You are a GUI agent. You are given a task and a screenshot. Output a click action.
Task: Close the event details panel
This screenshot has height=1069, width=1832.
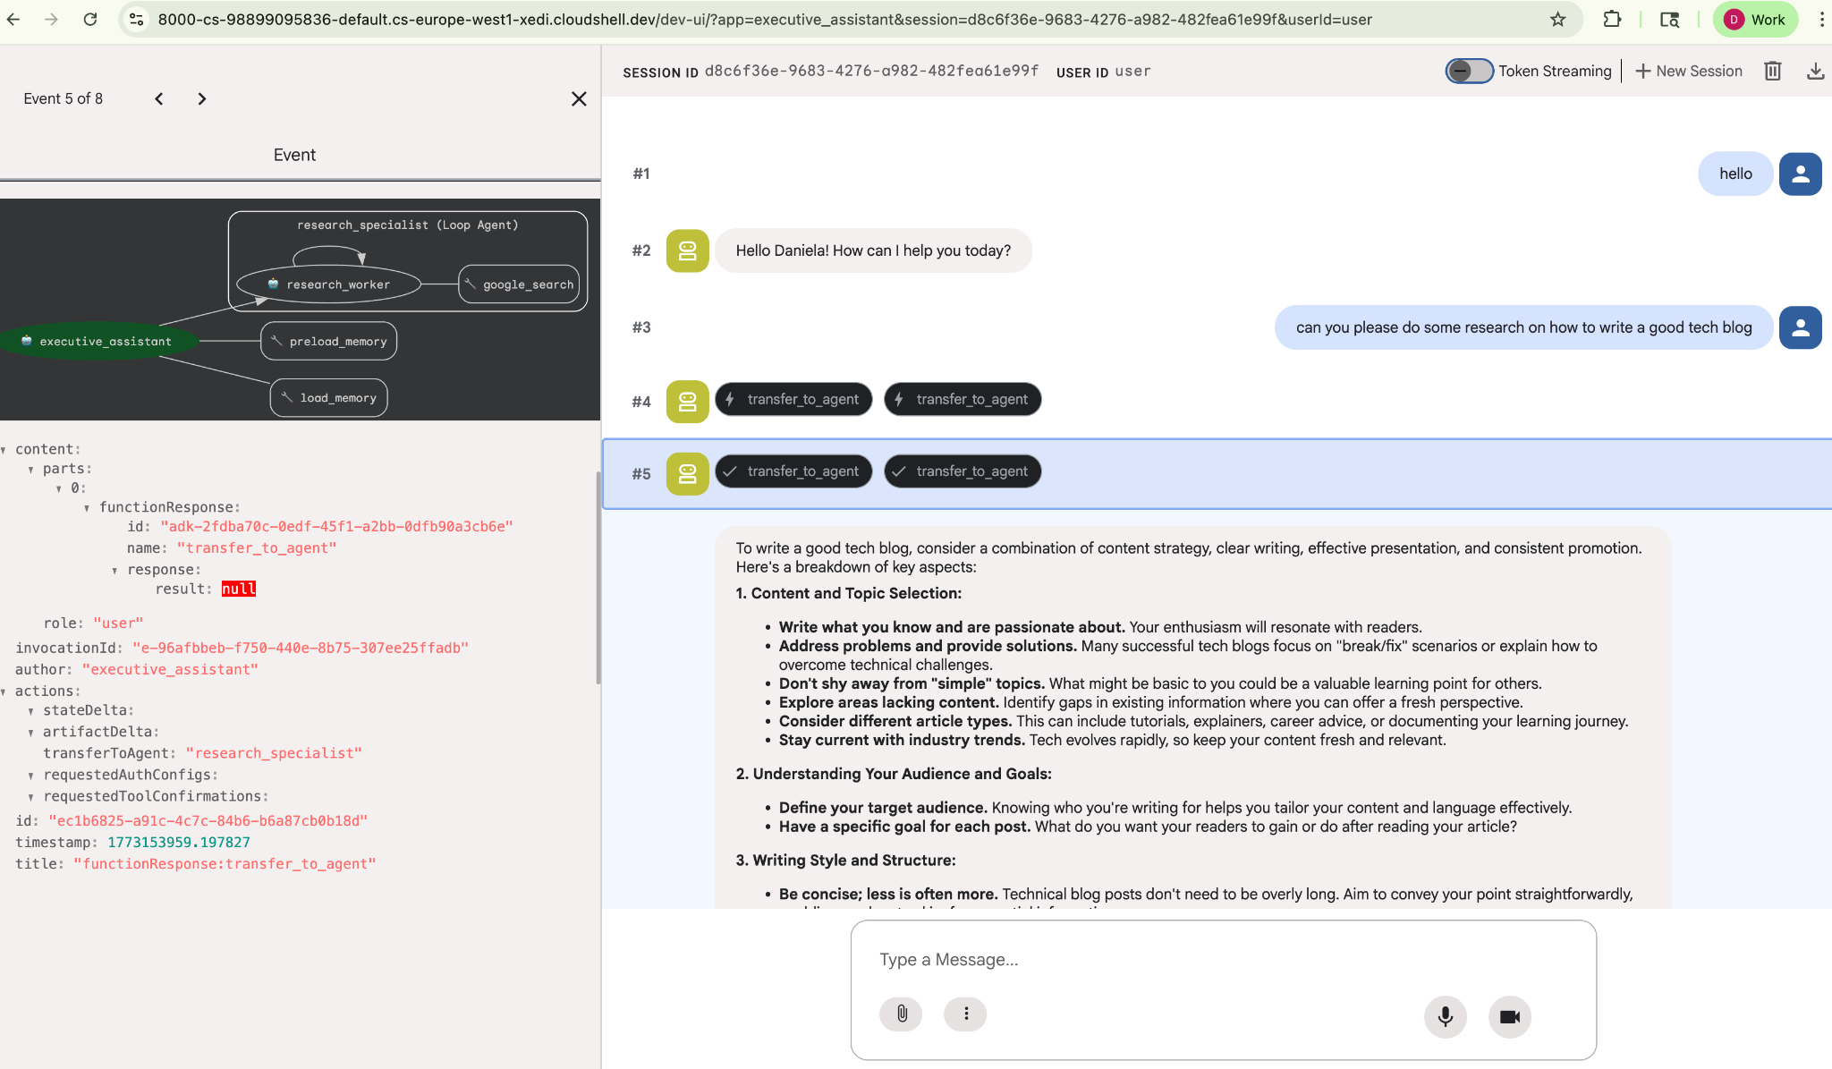point(579,99)
